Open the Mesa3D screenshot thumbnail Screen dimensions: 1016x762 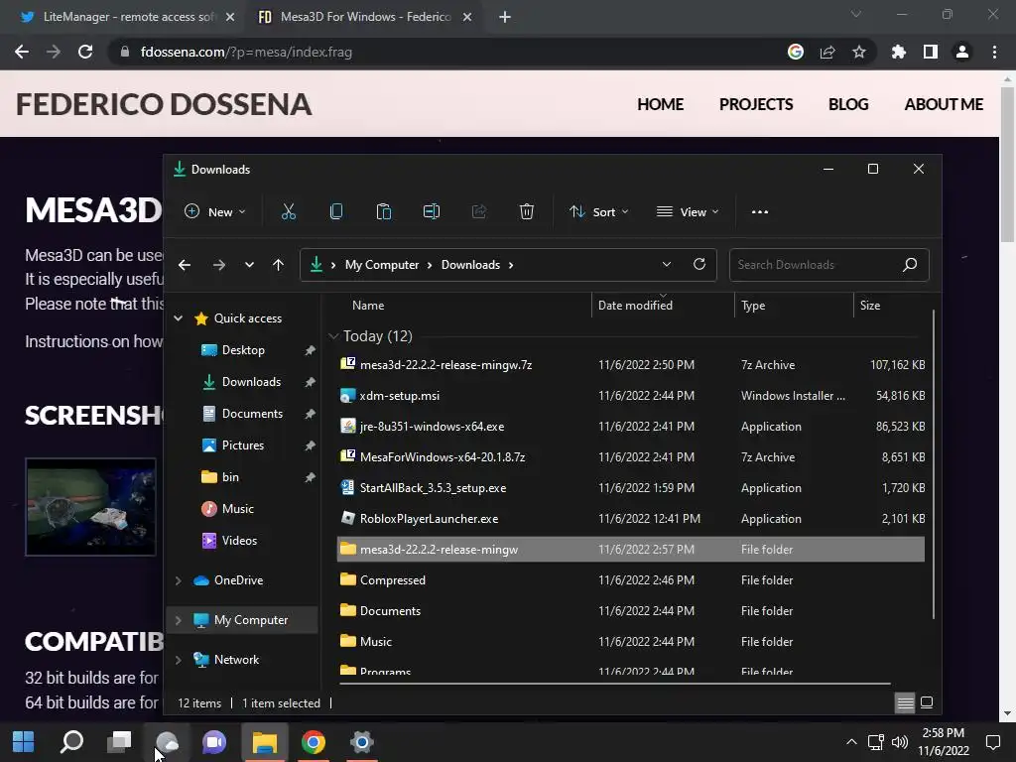(x=90, y=507)
